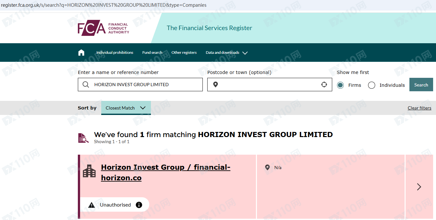Select the Firms radio button
Screen dimensions: 436x220
pos(341,85)
